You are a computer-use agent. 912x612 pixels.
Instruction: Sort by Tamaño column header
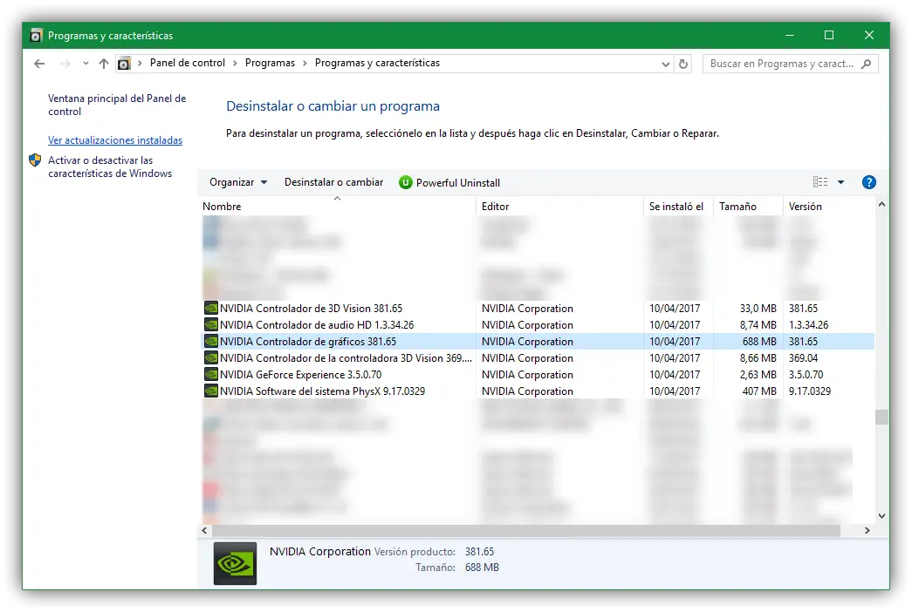click(x=748, y=207)
